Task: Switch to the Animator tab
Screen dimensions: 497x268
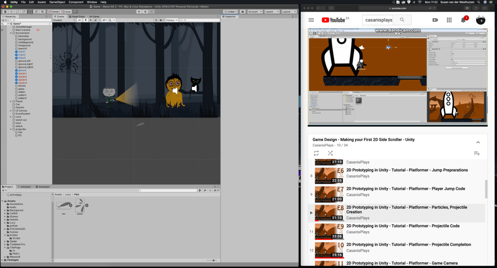Action: pos(25,186)
